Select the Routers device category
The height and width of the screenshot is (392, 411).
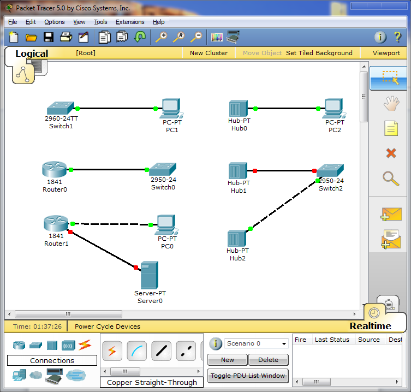[19, 346]
